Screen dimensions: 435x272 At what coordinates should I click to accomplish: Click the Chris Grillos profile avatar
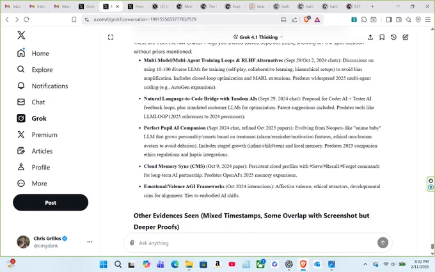pos(23,242)
